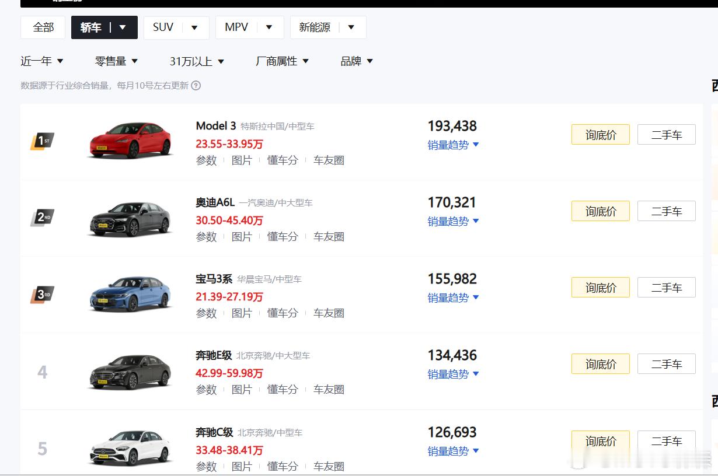Screen dimensions: 718x476
Task: Open the white 奔驰C级 car thumbnail
Action: pyautogui.click(x=131, y=448)
